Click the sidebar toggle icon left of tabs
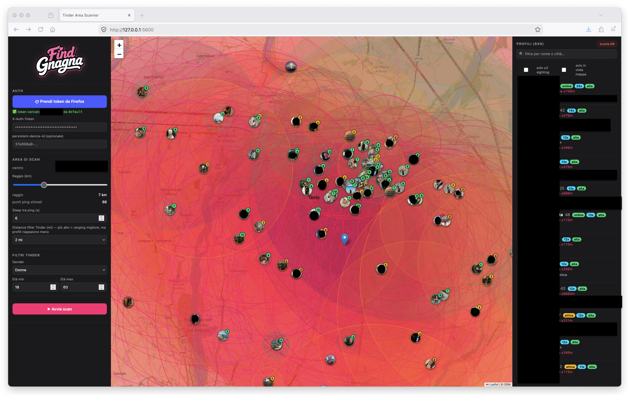Screen dimensions: 628x395 51,15
